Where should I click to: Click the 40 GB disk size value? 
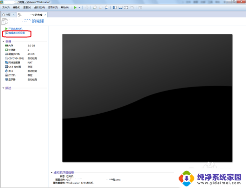31,54
